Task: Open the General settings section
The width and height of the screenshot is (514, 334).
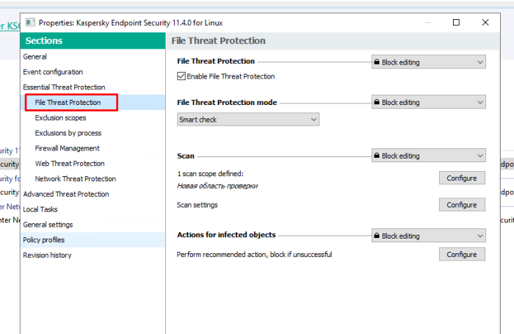Action: pyautogui.click(x=48, y=225)
